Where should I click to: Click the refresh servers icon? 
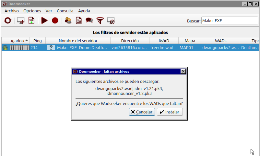point(8,20)
